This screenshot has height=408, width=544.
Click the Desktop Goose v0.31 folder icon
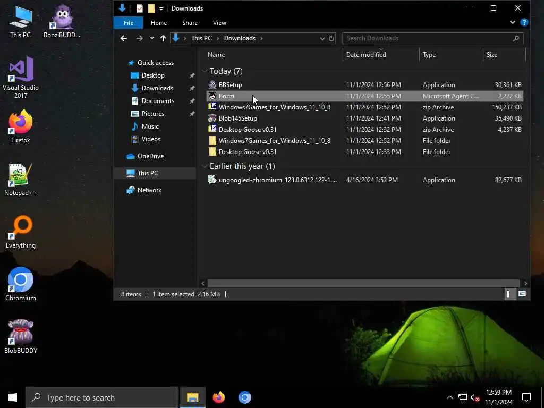pyautogui.click(x=212, y=151)
